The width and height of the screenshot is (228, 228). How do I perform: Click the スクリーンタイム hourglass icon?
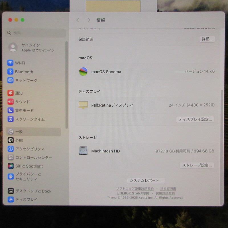(x=11, y=119)
